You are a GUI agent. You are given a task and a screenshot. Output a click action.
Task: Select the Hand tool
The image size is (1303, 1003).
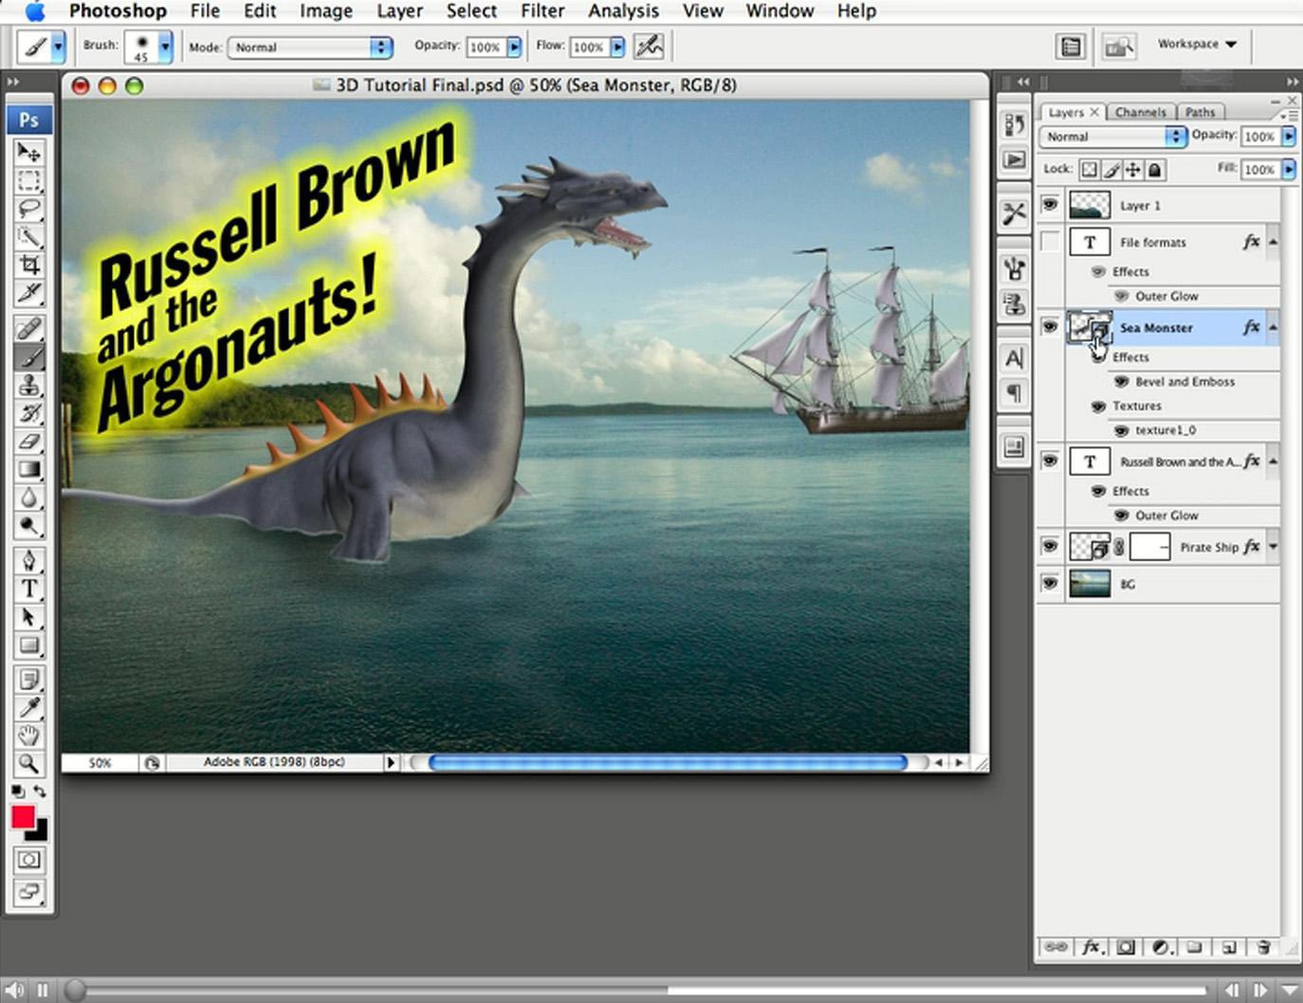29,735
